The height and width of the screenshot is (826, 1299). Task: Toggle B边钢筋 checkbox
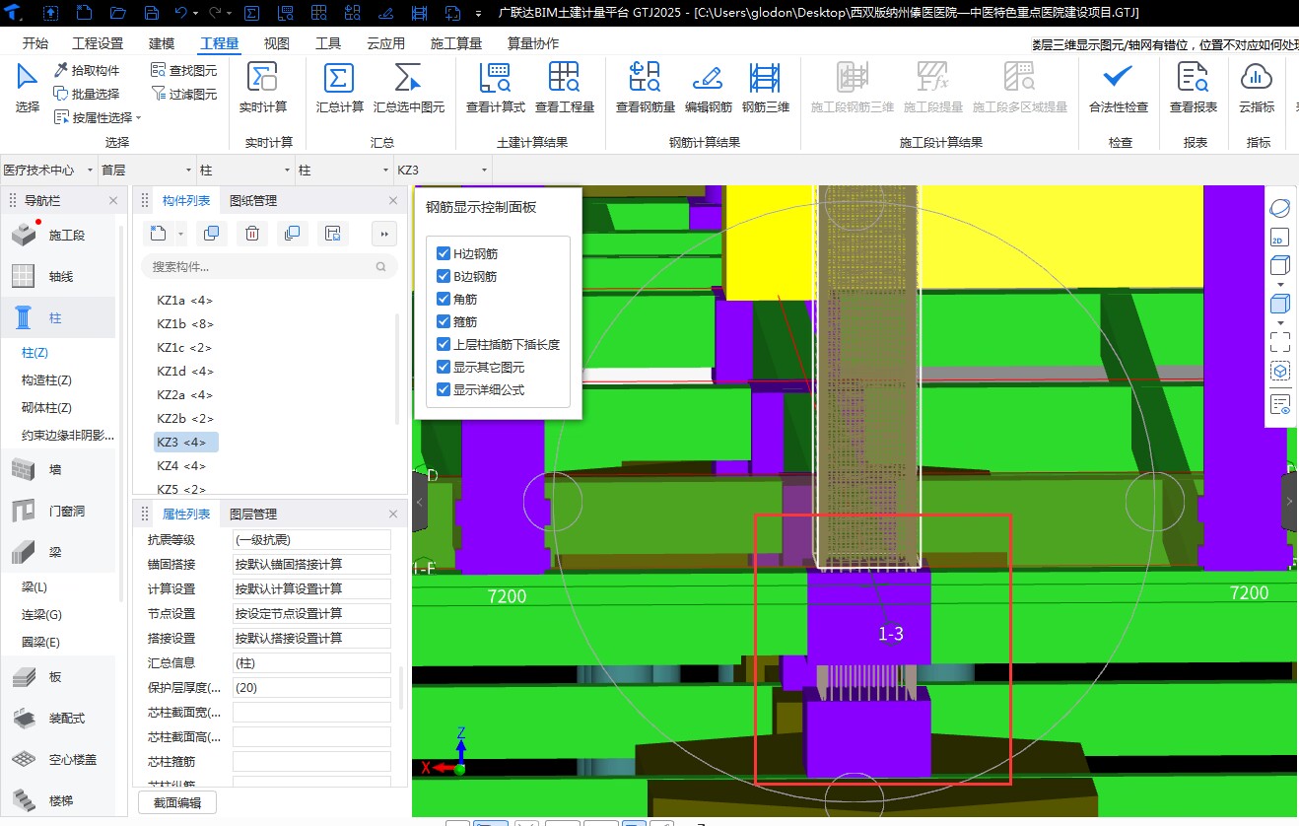coord(444,276)
